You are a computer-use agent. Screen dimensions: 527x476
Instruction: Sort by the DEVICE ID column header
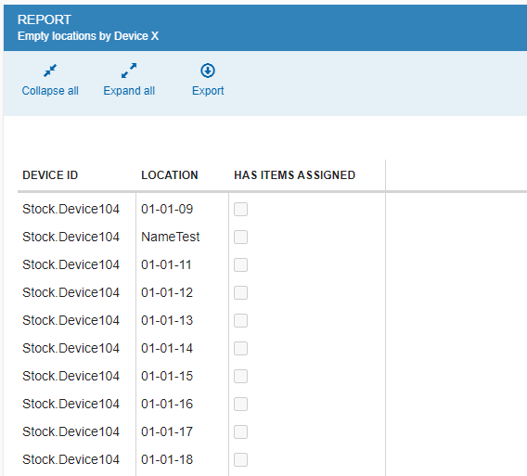click(x=50, y=175)
